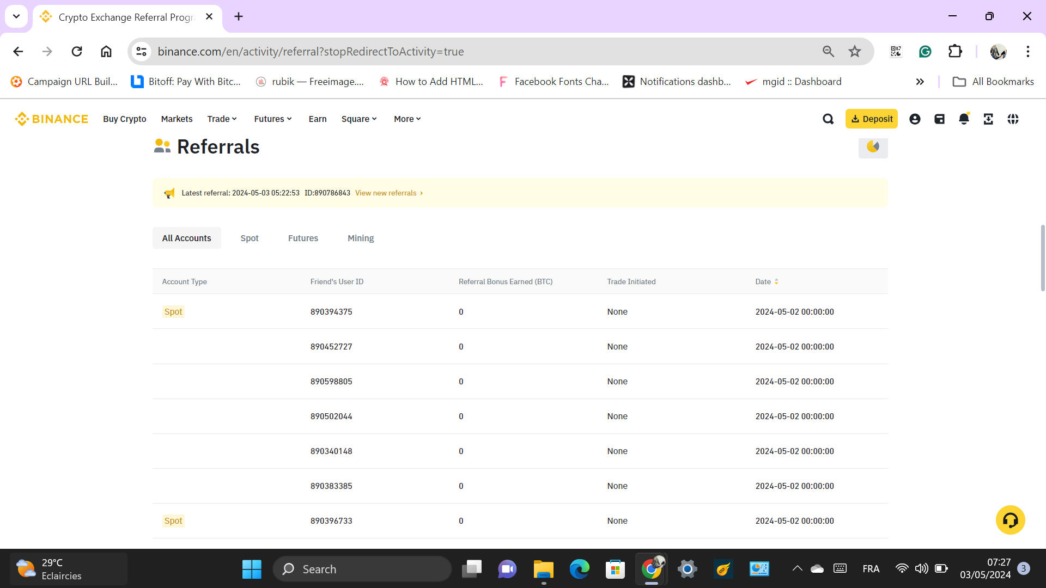1046x588 pixels.
Task: Expand the More dropdown menu
Action: click(407, 119)
